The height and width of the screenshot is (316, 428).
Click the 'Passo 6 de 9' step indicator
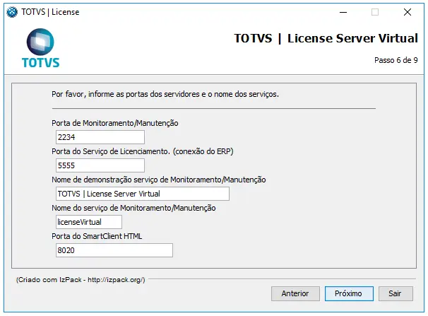pos(396,61)
